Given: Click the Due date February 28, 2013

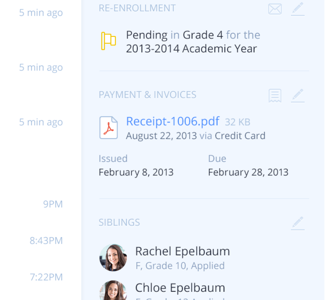Looking at the screenshot, I should [x=248, y=172].
